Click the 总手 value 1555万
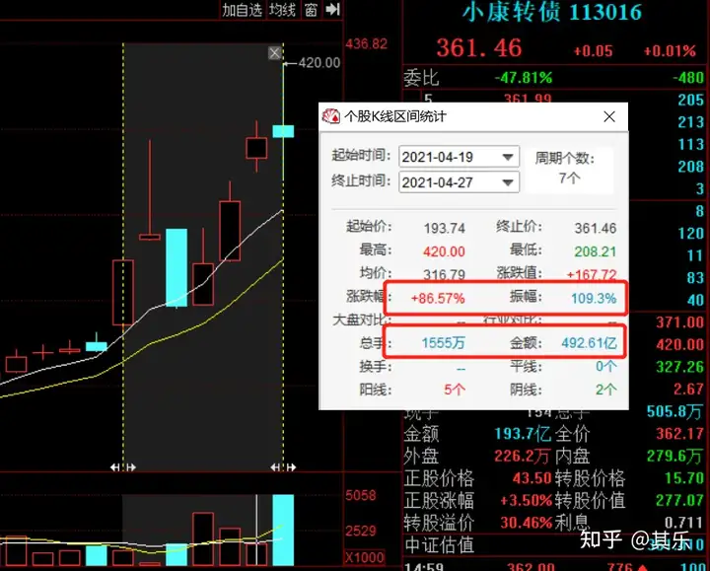Image resolution: width=710 pixels, height=571 pixels. (444, 343)
